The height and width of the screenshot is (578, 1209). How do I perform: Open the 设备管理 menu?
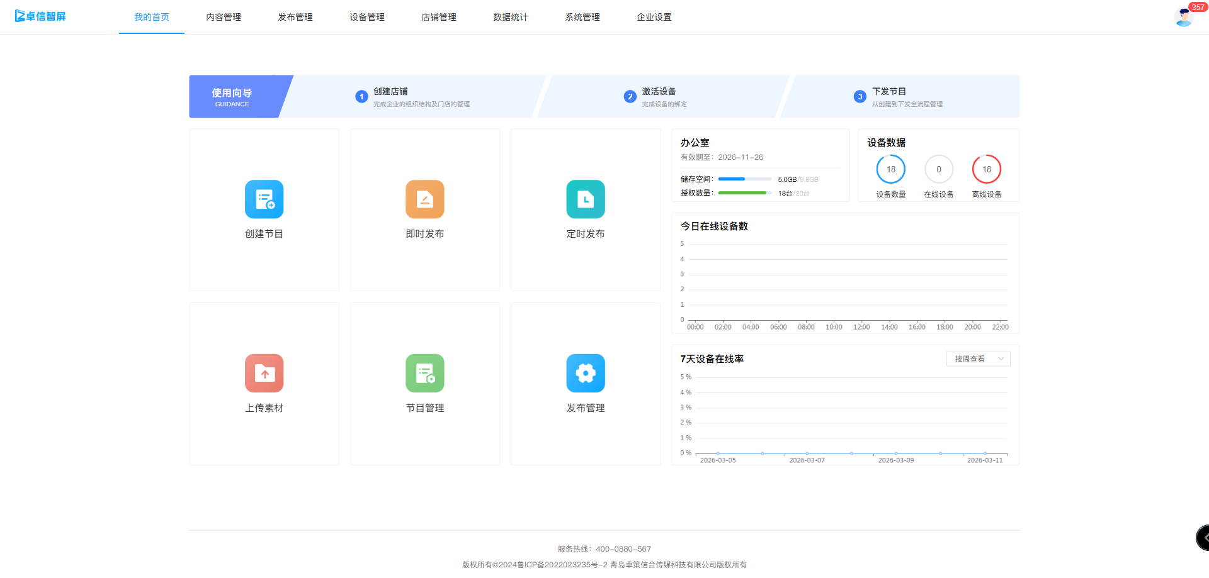[367, 17]
